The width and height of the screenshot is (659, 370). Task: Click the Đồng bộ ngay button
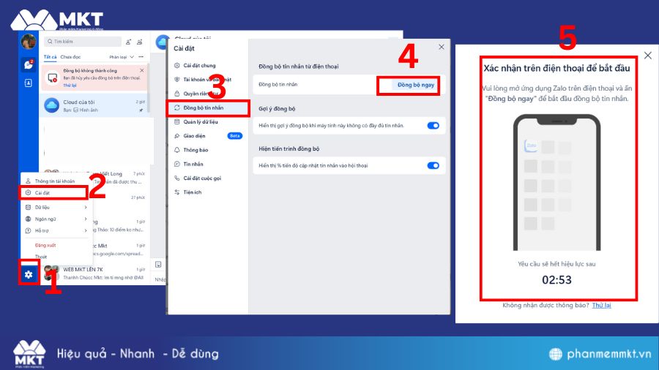click(415, 85)
